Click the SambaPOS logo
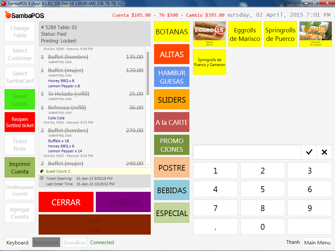This screenshot has height=251, width=335. [25, 15]
